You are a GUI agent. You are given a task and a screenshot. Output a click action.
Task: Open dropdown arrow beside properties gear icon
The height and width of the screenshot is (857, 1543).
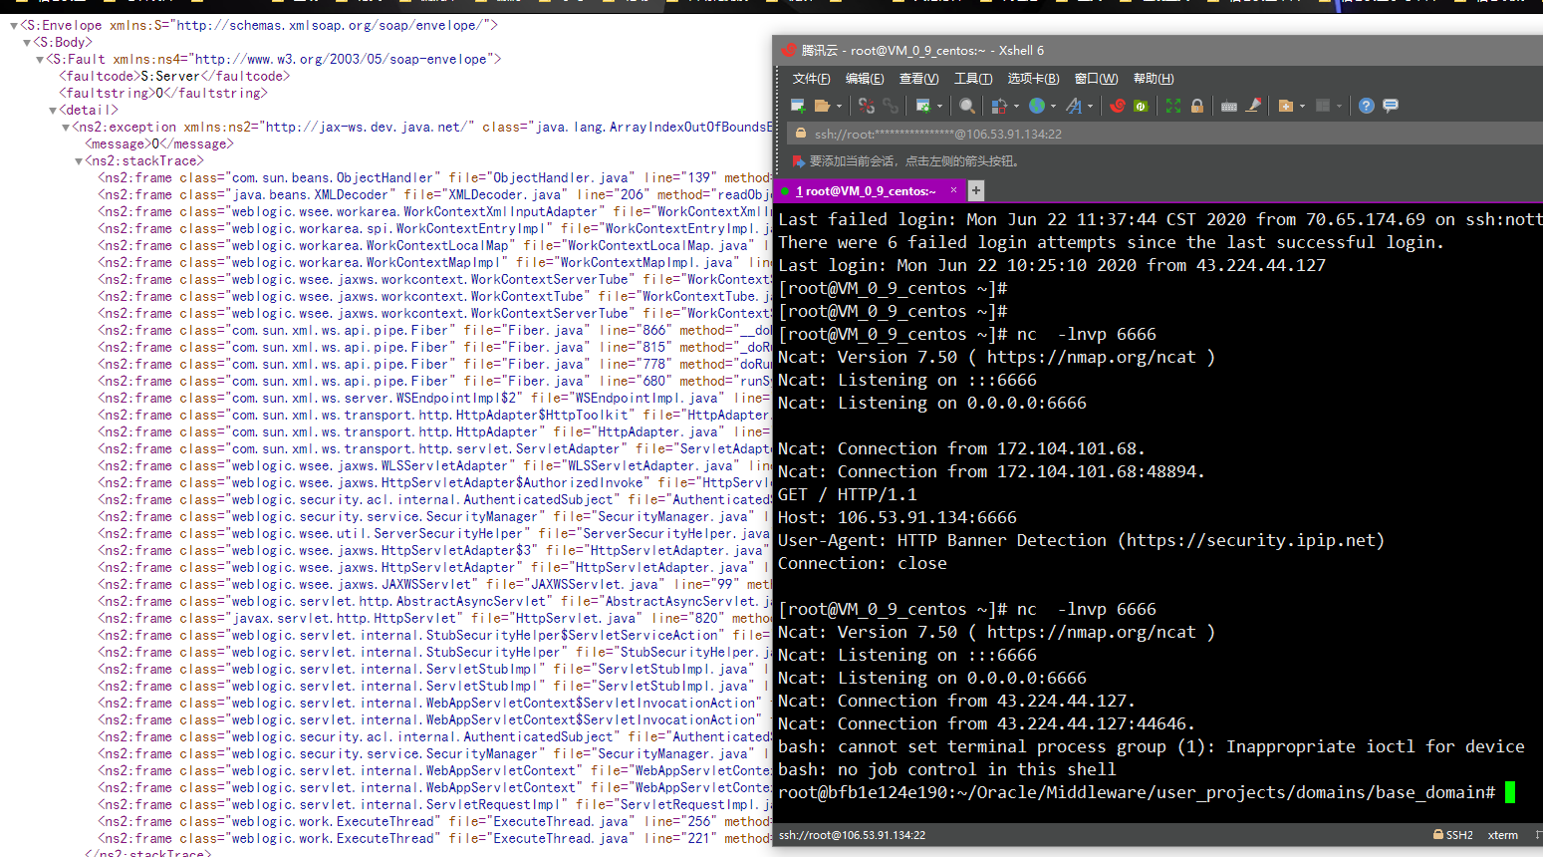939,106
